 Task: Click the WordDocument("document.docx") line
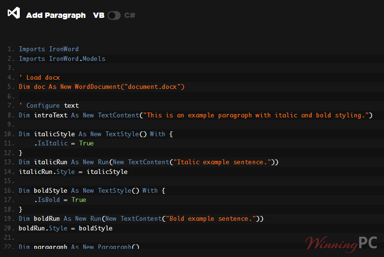[102, 87]
